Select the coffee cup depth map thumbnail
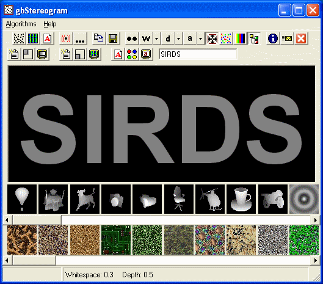The image size is (323, 284). (x=241, y=199)
